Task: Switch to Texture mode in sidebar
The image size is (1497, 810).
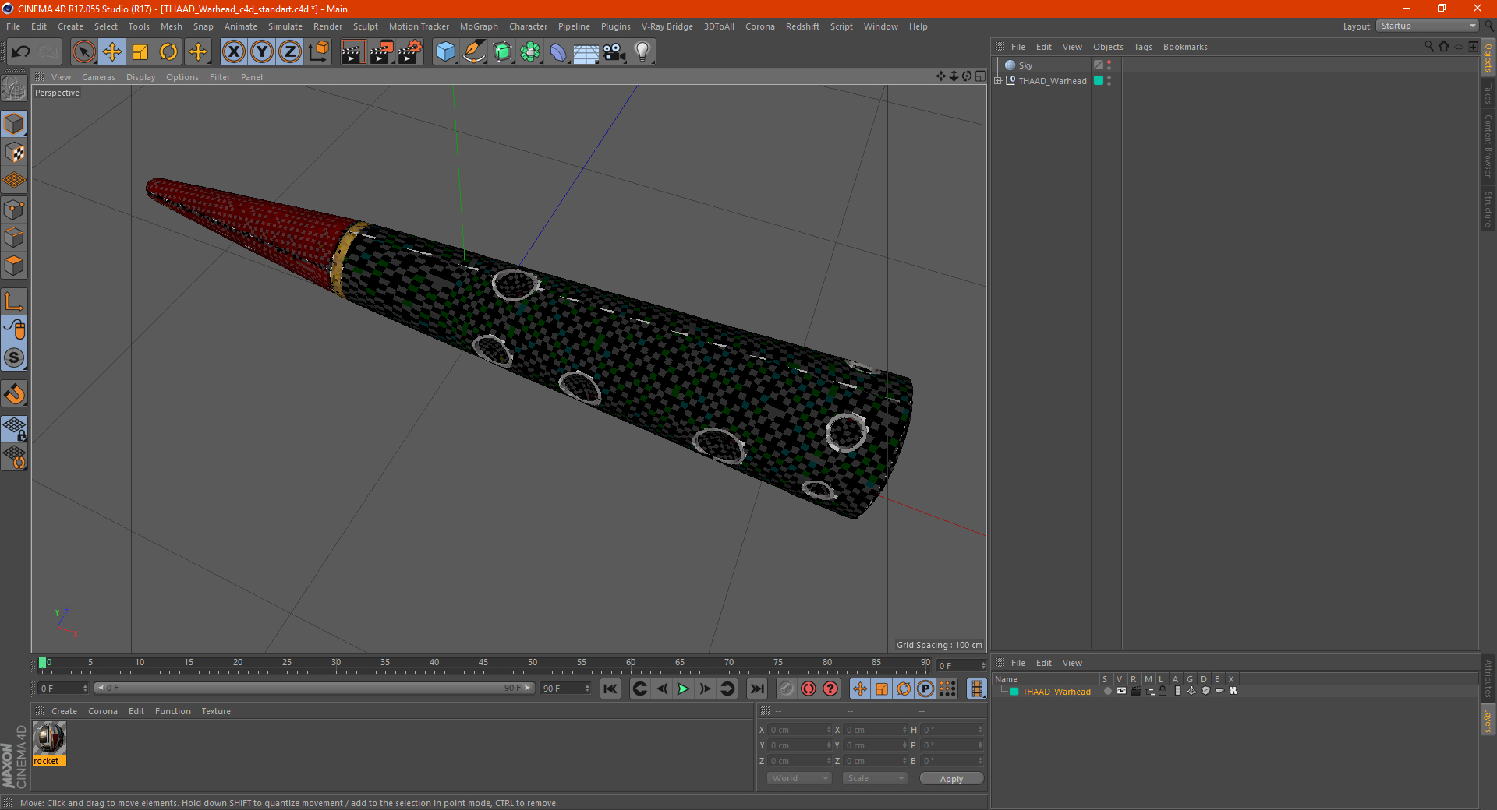Action: 14,153
